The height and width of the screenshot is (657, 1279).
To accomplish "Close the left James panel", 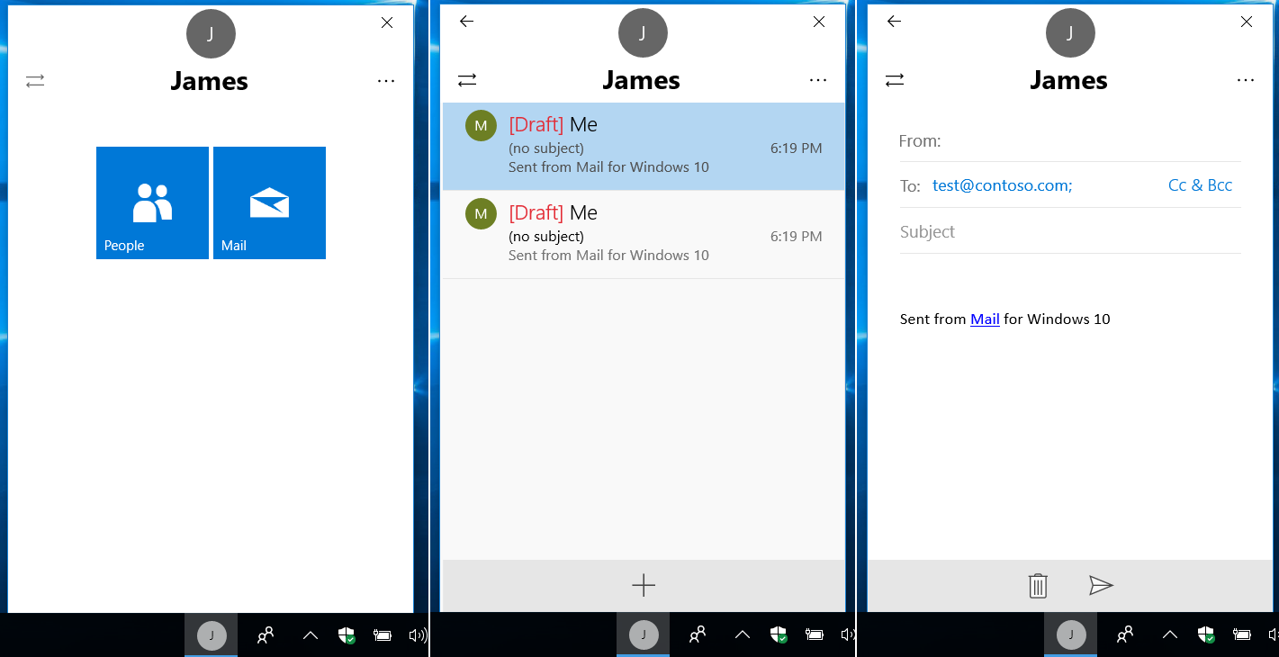I will click(x=387, y=22).
